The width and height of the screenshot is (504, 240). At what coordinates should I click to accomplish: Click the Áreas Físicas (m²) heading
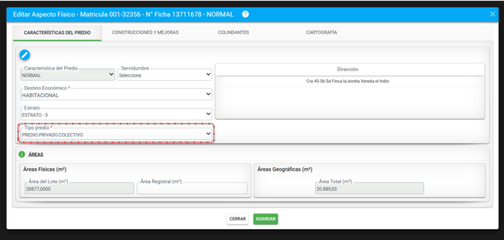coord(45,169)
